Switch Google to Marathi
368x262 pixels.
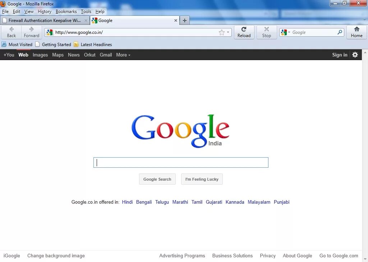click(x=180, y=202)
